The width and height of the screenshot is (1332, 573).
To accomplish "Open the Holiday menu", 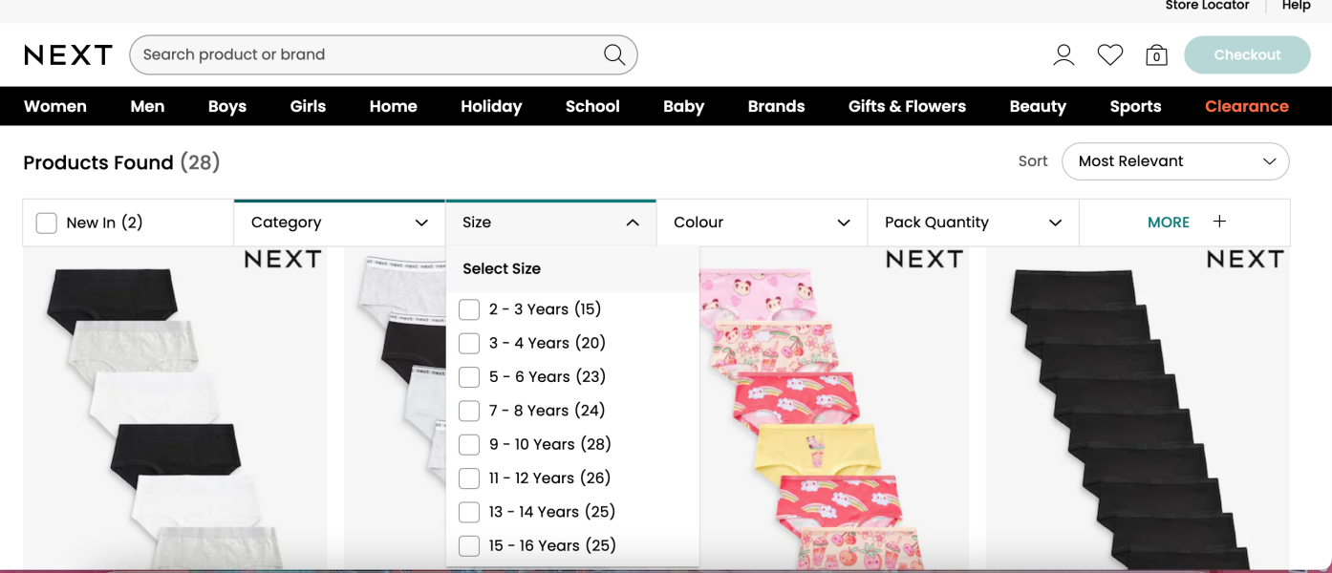I will [x=491, y=106].
